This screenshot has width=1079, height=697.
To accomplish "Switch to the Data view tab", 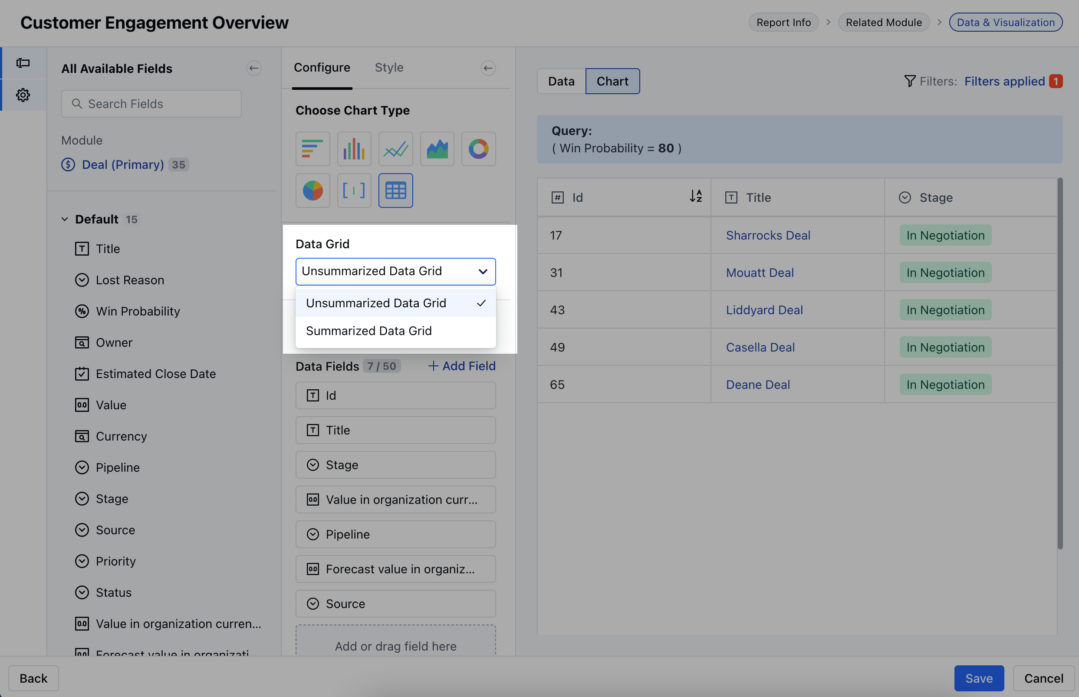I will [x=561, y=81].
